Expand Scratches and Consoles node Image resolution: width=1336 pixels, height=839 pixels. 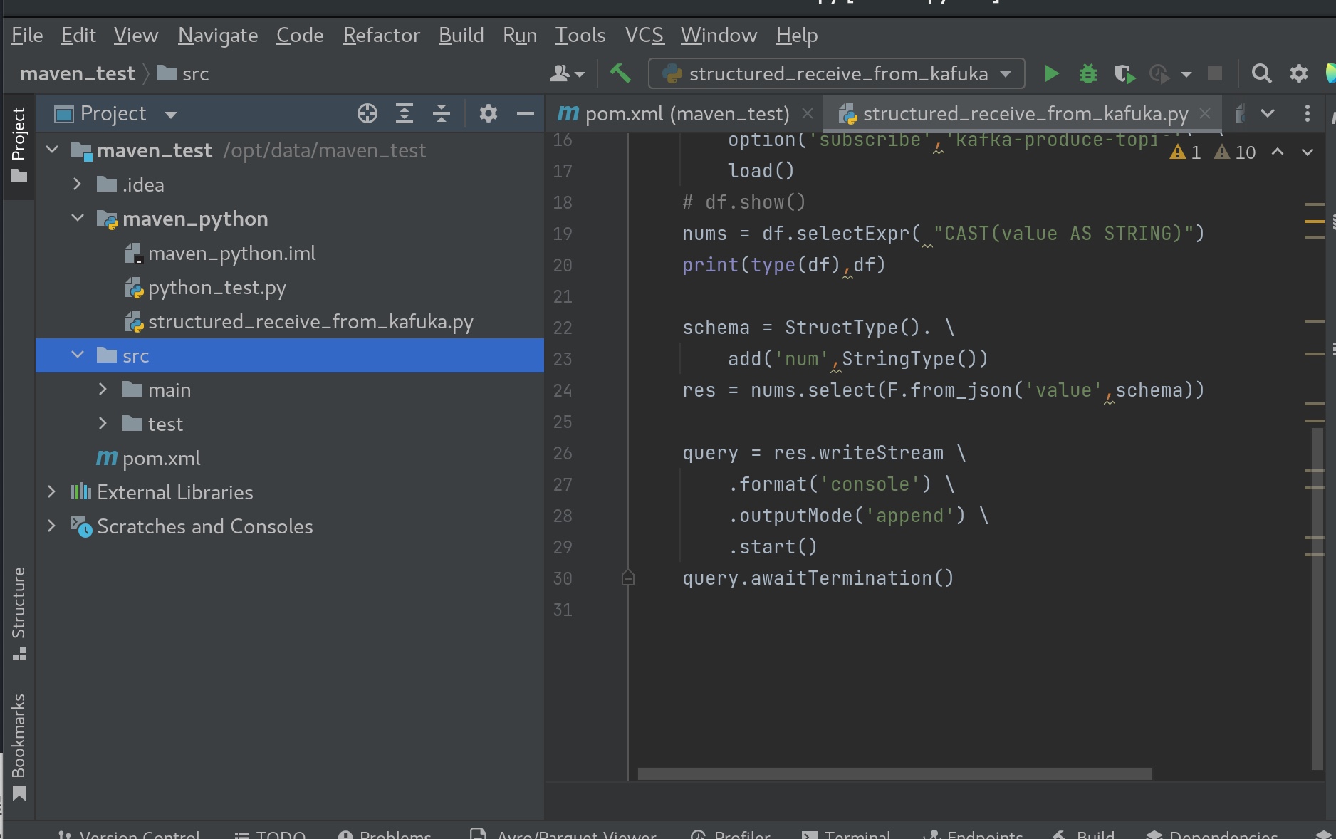pyautogui.click(x=52, y=526)
